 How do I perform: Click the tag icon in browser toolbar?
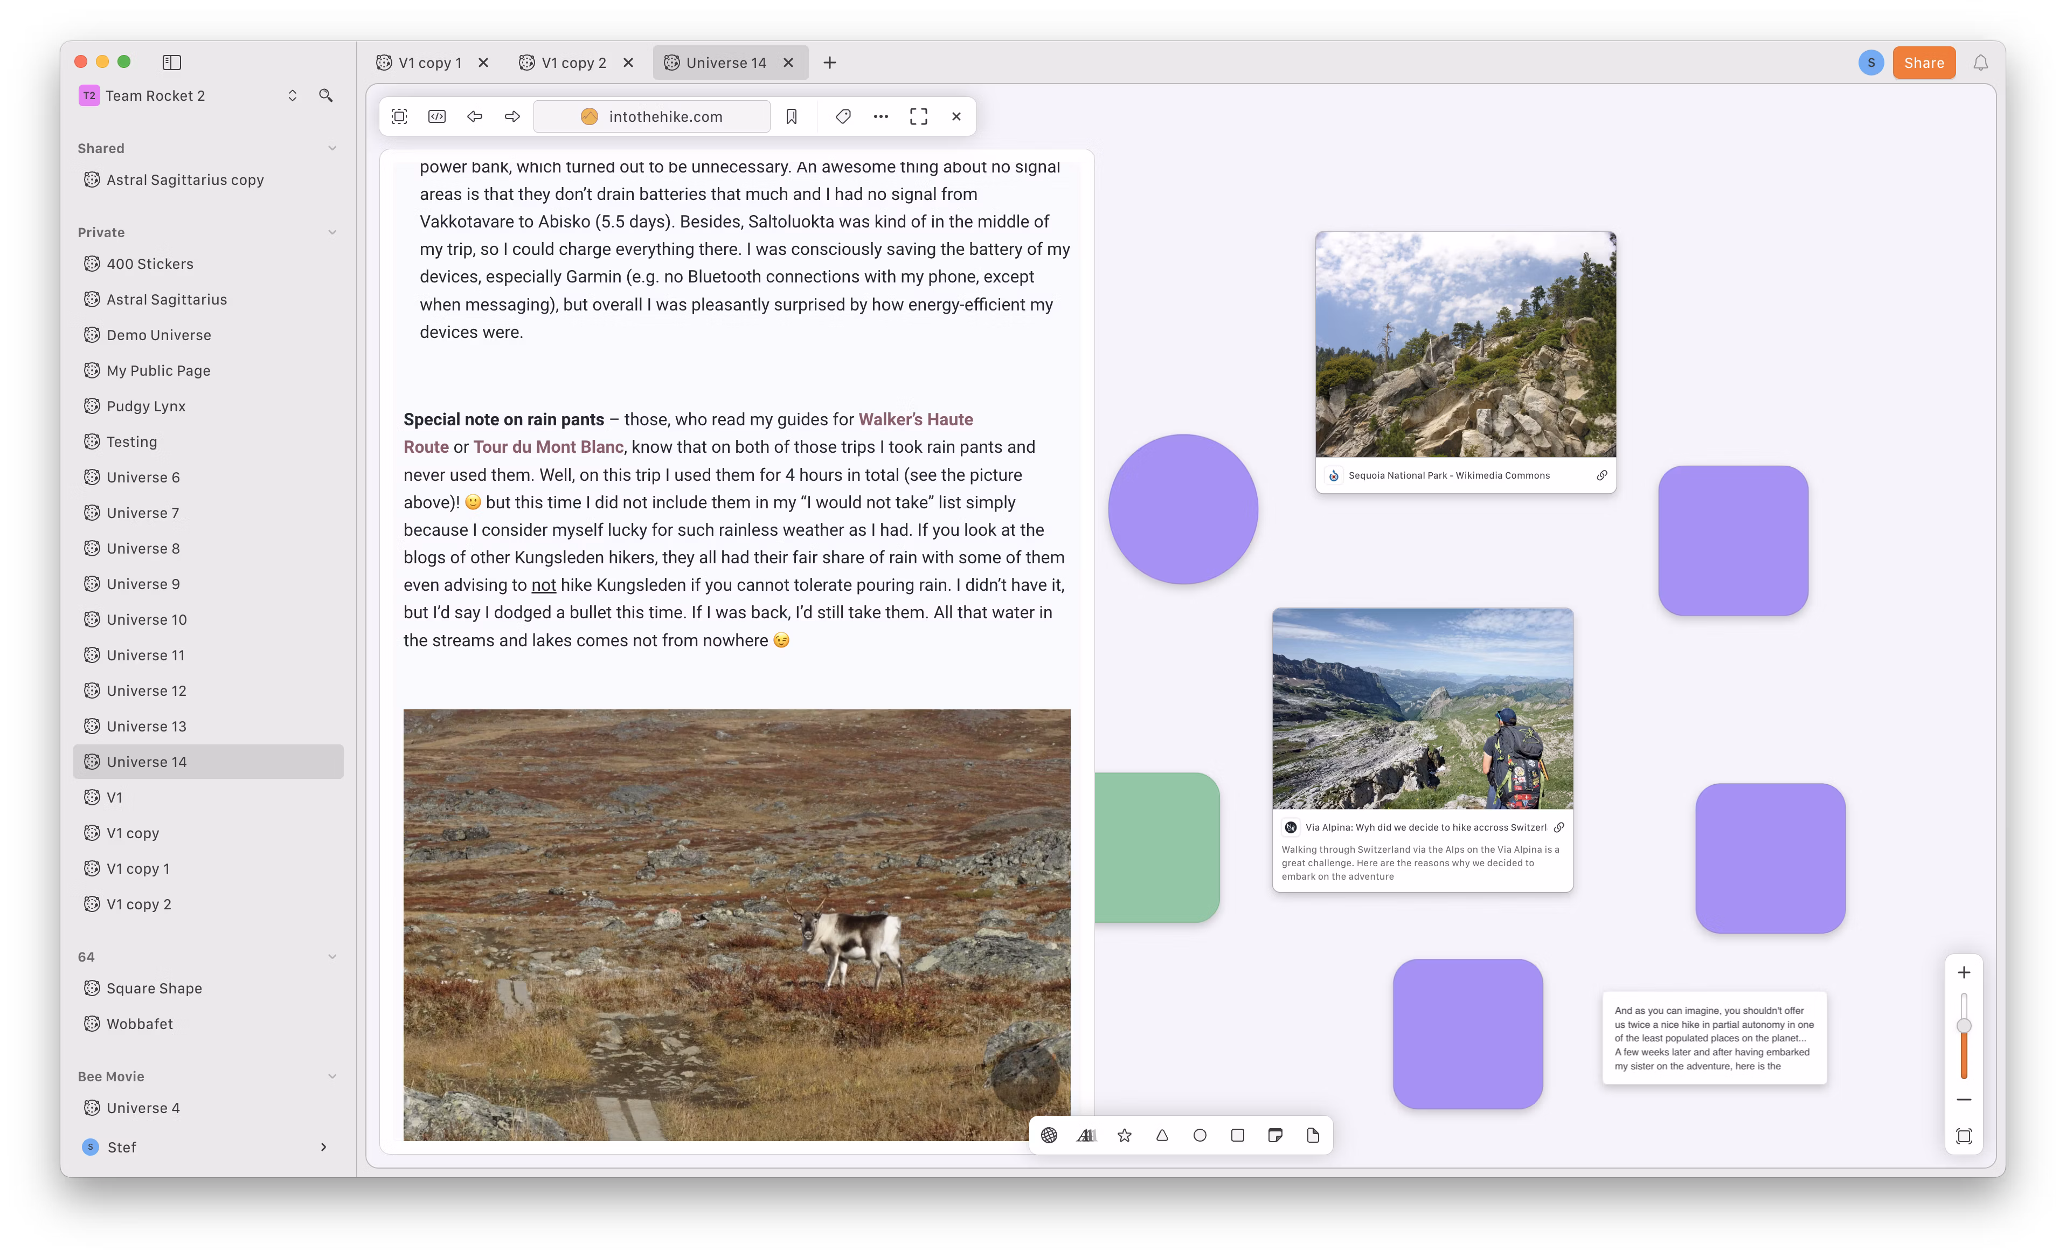(x=843, y=116)
